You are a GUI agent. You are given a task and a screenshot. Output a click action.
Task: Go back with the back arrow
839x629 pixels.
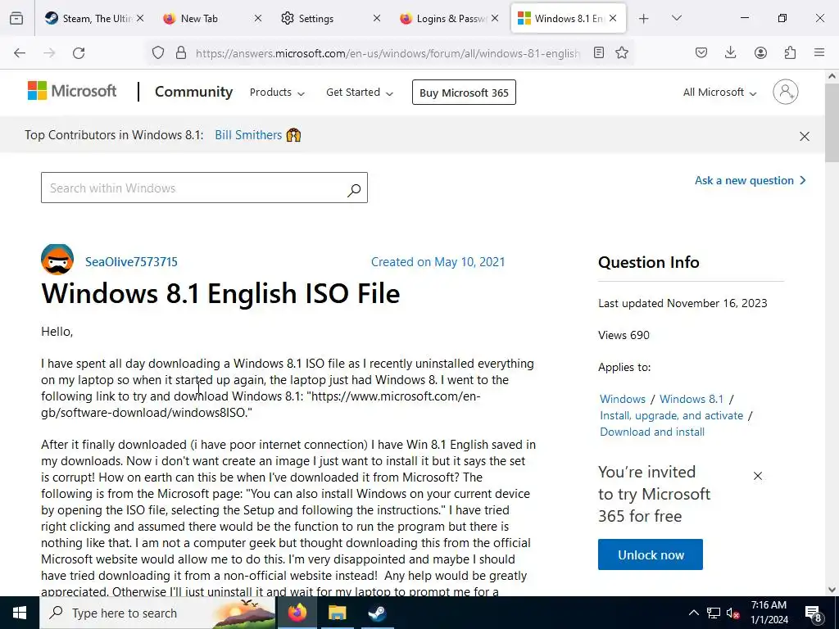20,52
